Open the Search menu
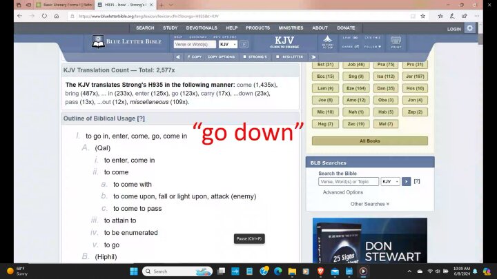 145,28
